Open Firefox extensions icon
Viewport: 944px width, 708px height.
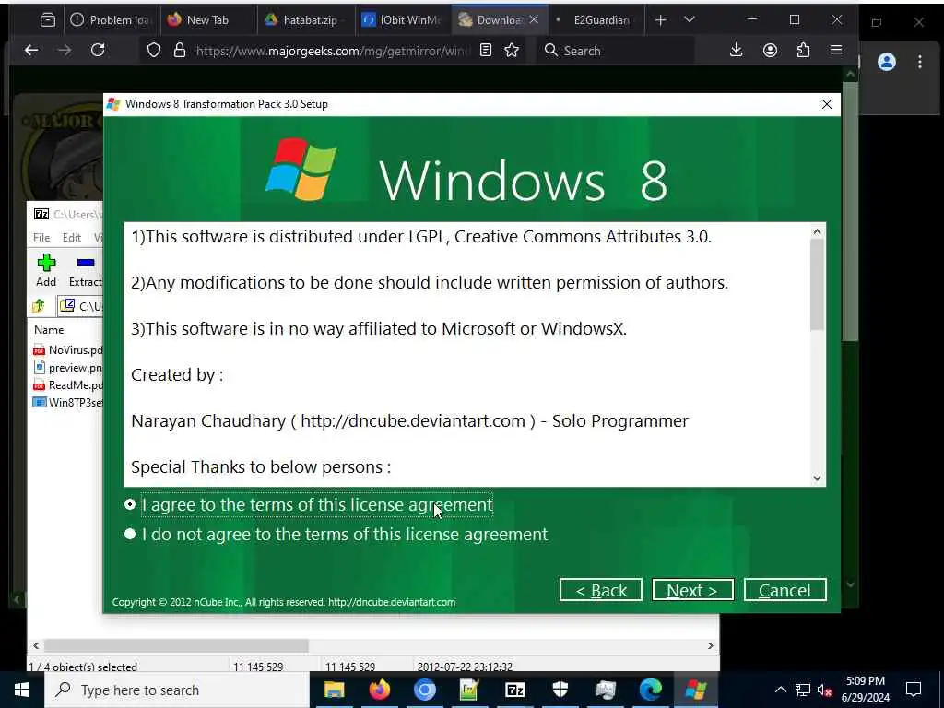[x=803, y=51]
